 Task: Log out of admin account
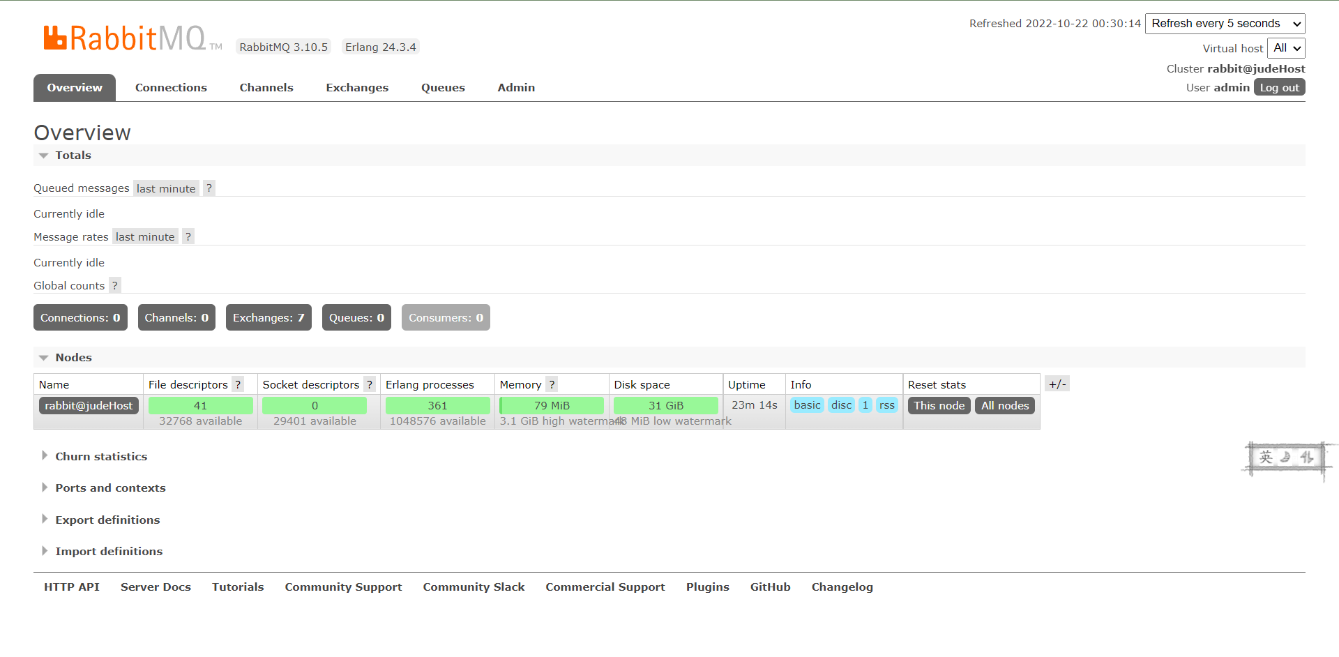pos(1280,87)
